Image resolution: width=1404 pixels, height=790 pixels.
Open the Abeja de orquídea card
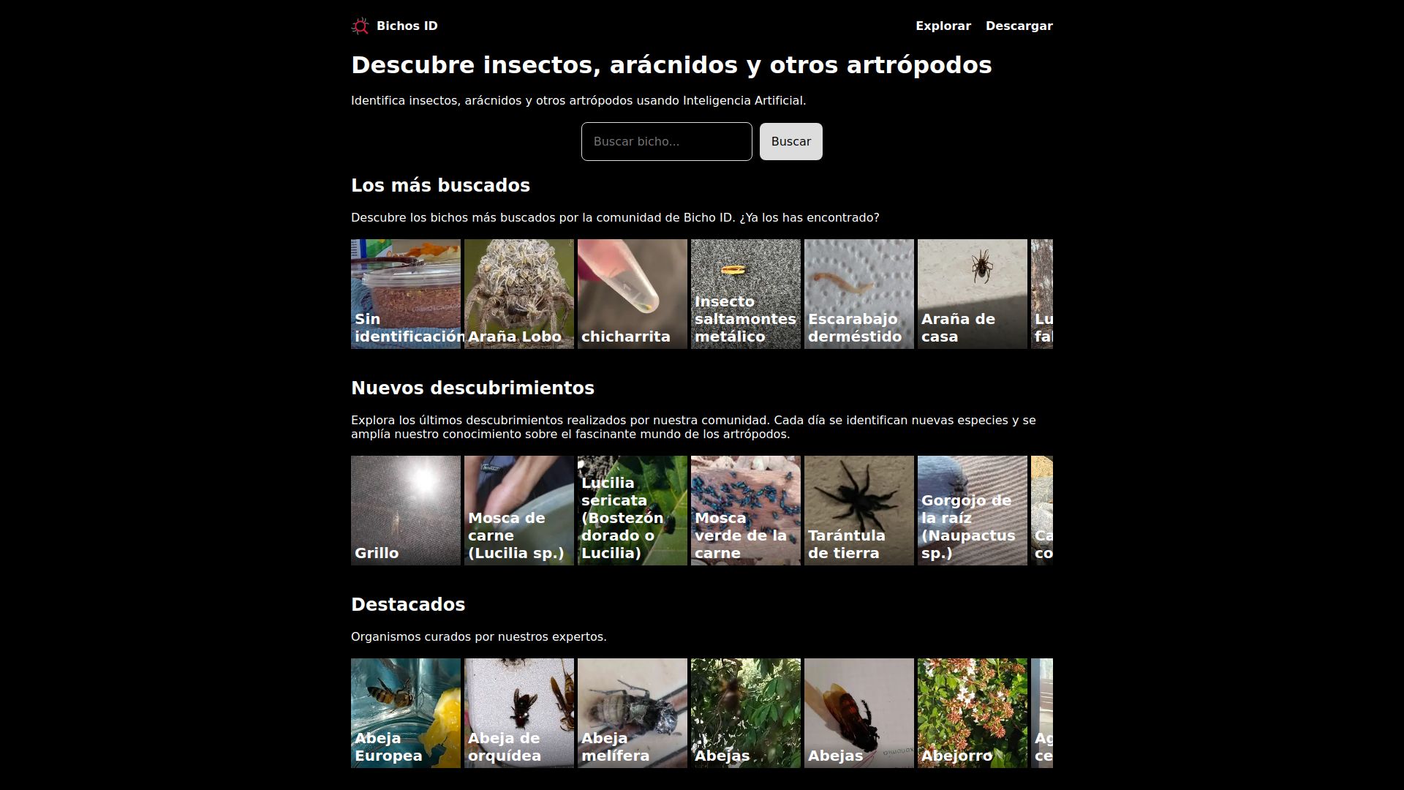(518, 713)
